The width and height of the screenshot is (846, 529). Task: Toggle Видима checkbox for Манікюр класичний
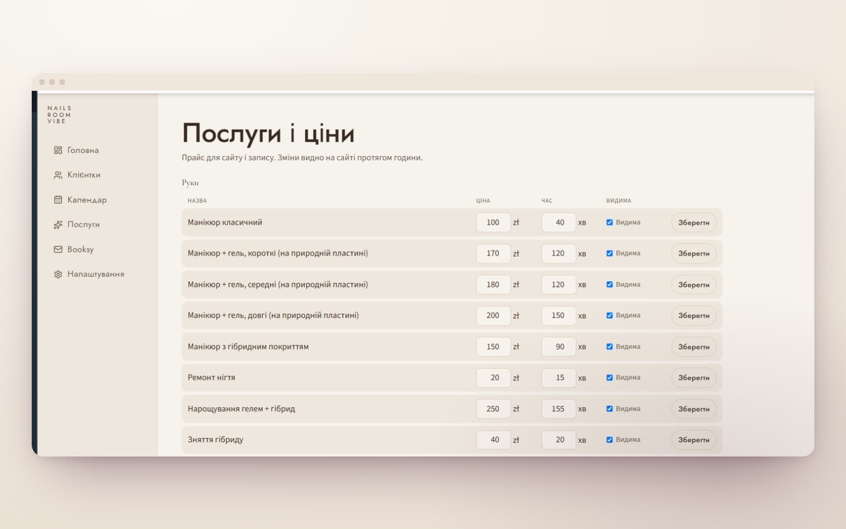tap(610, 222)
